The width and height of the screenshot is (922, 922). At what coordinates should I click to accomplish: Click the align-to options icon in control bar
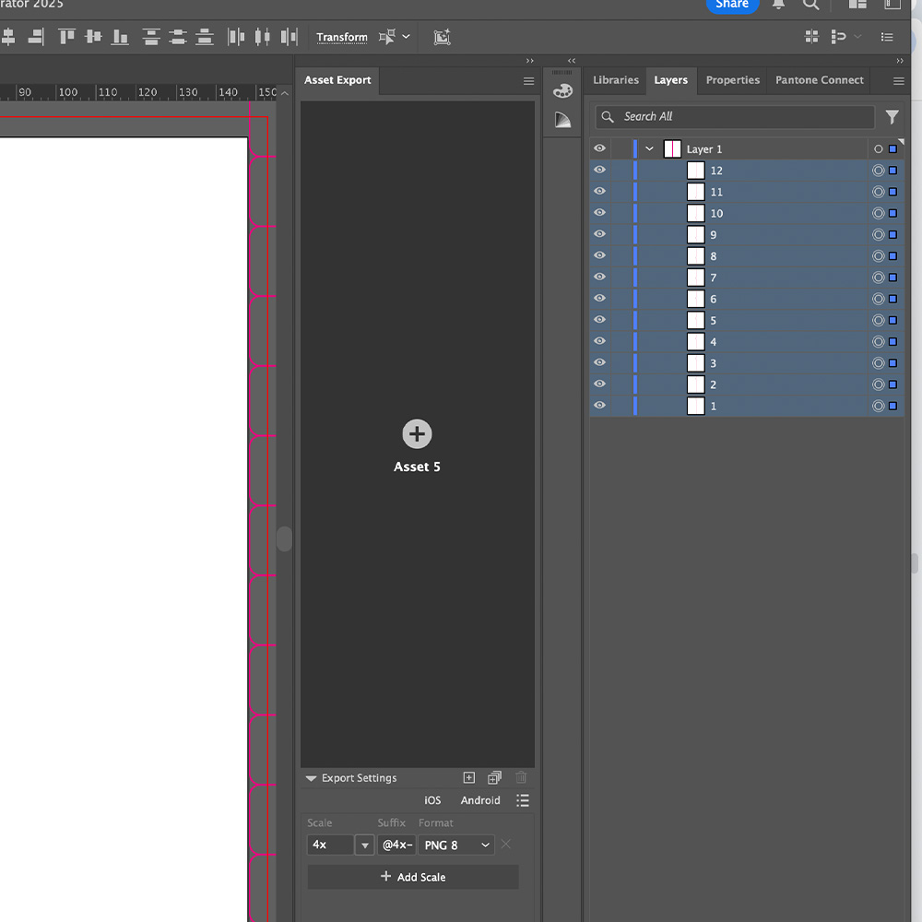838,37
